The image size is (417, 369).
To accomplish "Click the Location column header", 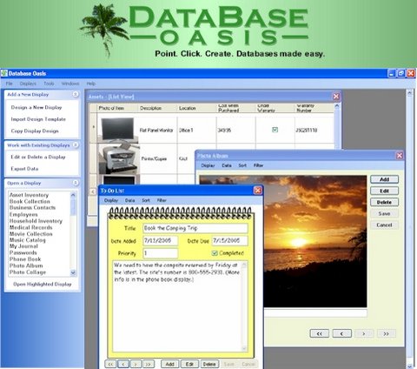I will (x=188, y=108).
